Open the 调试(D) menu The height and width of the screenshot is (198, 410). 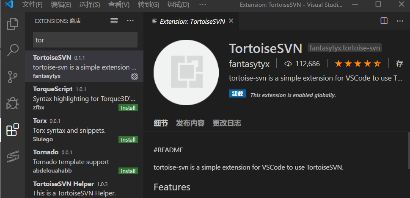(178, 5)
